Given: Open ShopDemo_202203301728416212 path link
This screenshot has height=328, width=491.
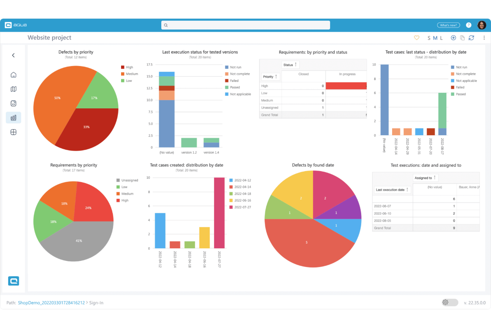Looking at the screenshot, I should [x=51, y=303].
